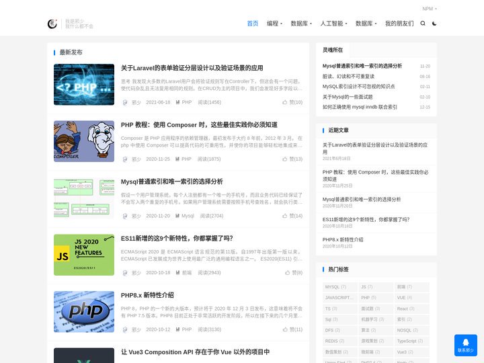Click author avatar icon on the 2021-06-18 post
This screenshot has width=484, height=363.
125,102
